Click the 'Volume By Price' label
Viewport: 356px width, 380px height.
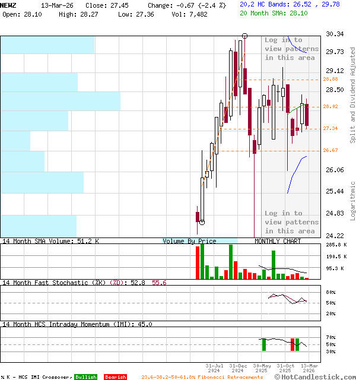(189, 242)
